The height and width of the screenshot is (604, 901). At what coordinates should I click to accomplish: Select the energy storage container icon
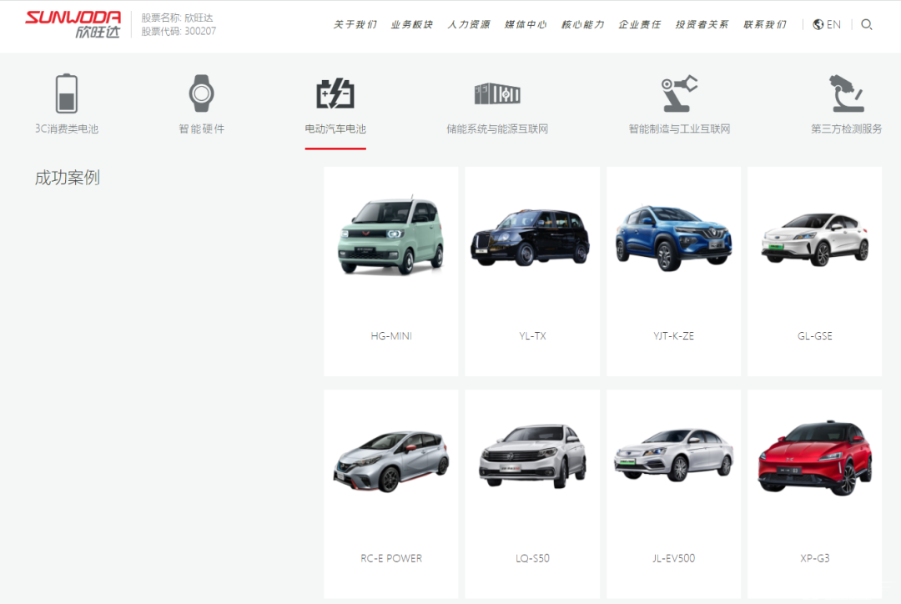click(x=497, y=93)
